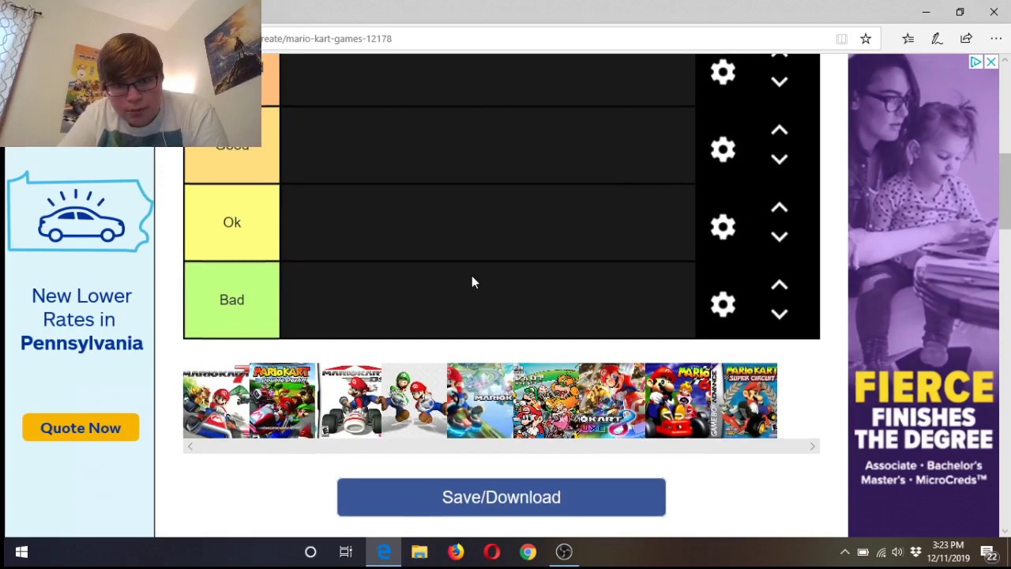Screen dimensions: 1011x569
Task: Select the Mario Kart 64 cover
Action: click(678, 401)
